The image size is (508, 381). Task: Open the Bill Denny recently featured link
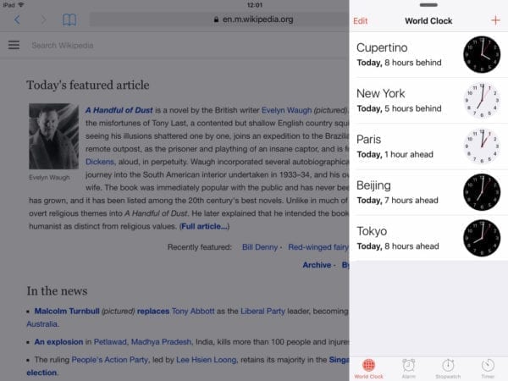click(x=259, y=246)
